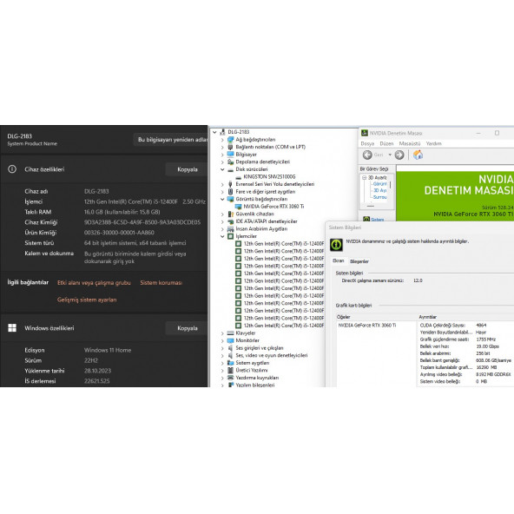Switch to the Bileşenler tab

point(359,261)
